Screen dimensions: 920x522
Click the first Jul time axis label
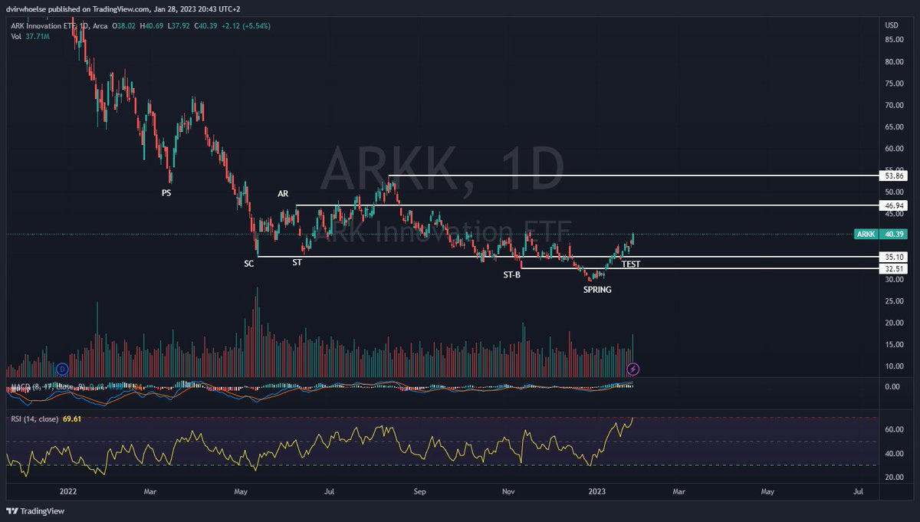pos(330,491)
